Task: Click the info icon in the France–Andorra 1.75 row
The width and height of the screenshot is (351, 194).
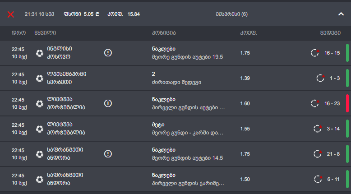Action: [x=108, y=154]
